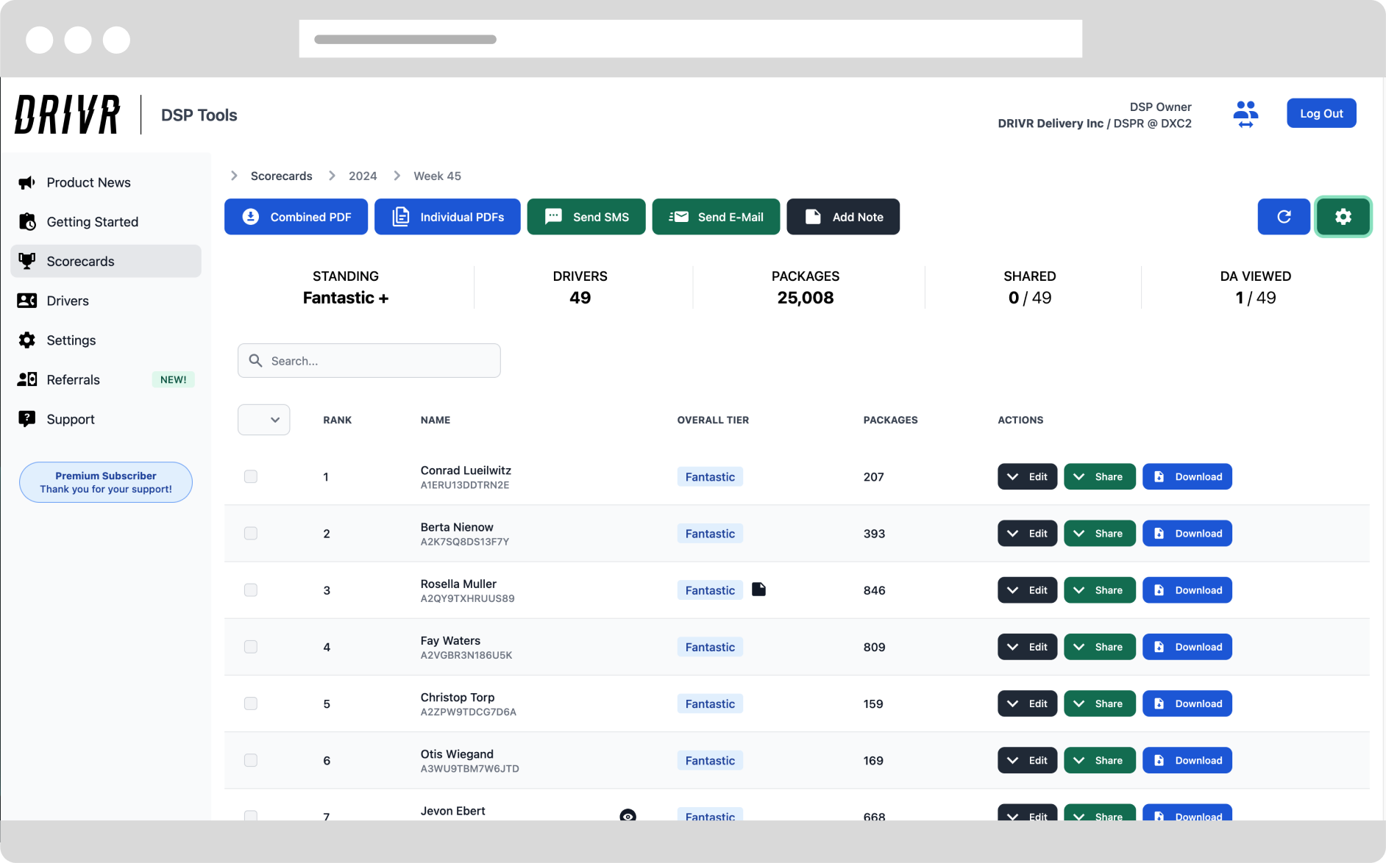Expand the Edit dropdown for Christop Torp

1027,703
